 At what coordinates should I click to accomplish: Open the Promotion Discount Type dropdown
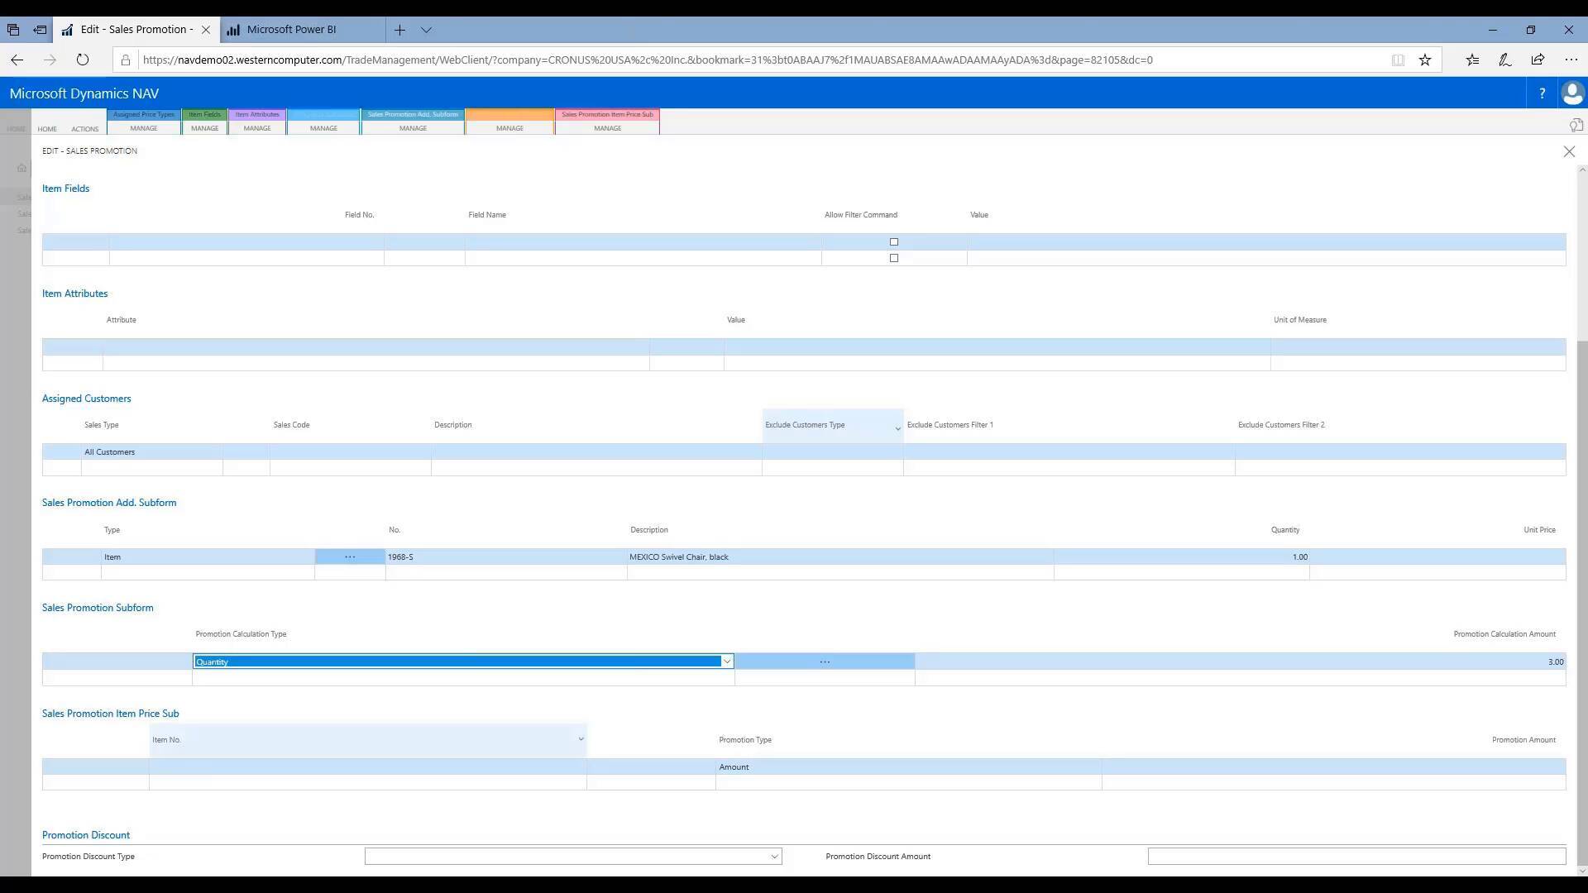coord(774,857)
